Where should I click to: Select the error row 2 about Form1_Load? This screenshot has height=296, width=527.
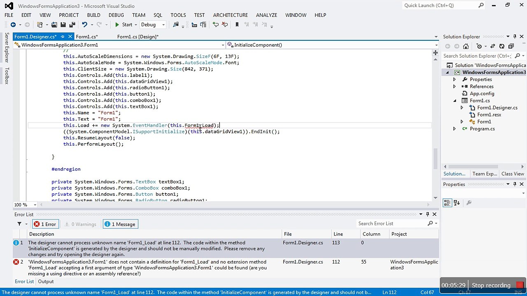(226, 268)
